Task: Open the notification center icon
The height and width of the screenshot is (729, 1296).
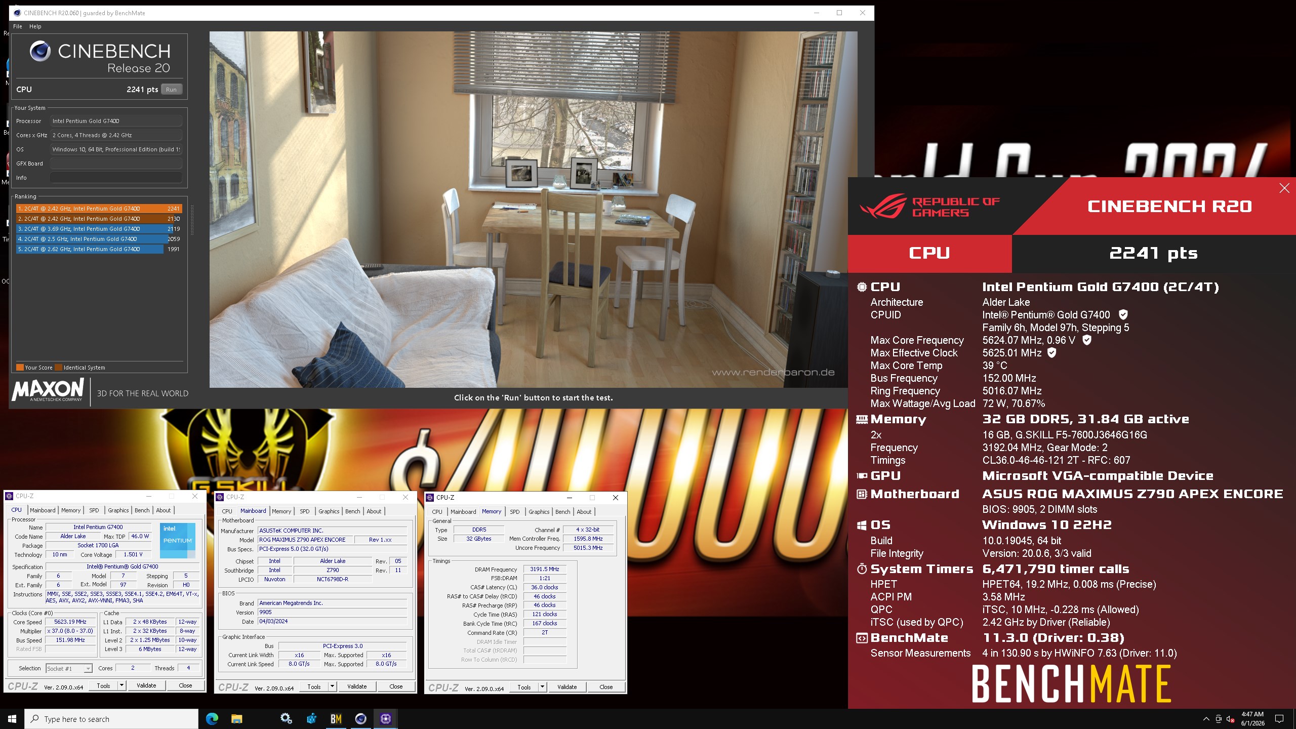Action: tap(1279, 719)
